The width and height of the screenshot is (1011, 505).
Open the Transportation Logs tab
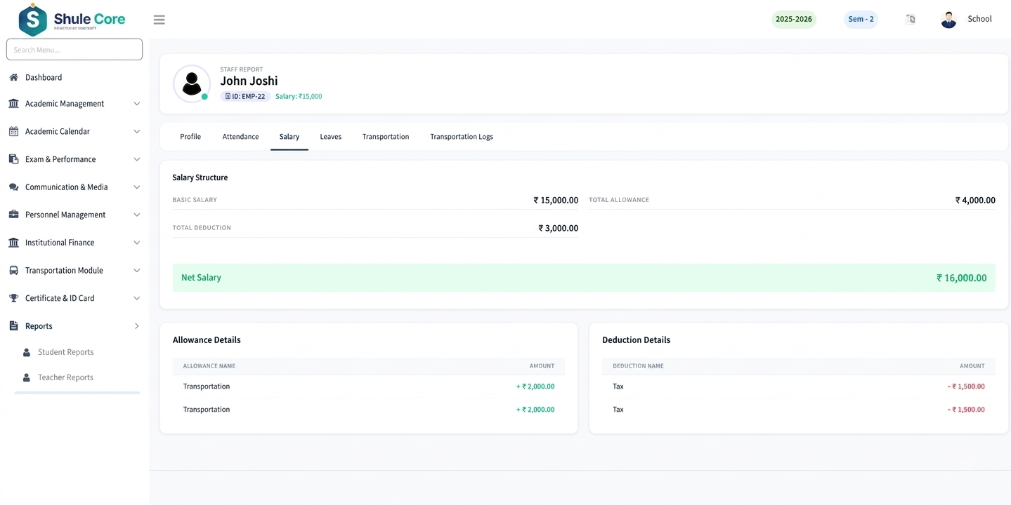462,137
